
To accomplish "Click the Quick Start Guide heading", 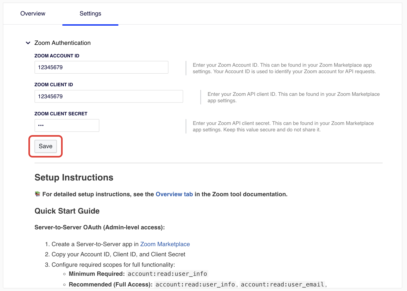I will point(67,211).
